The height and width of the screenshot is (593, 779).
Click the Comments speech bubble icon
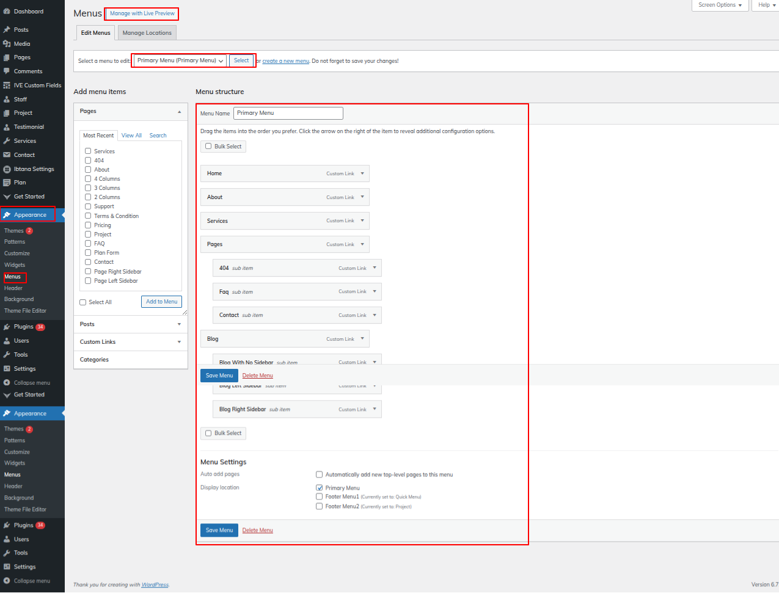(7, 71)
